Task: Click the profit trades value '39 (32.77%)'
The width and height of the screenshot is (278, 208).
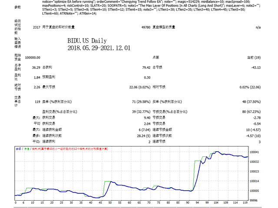Action: pyautogui.click(x=141, y=112)
